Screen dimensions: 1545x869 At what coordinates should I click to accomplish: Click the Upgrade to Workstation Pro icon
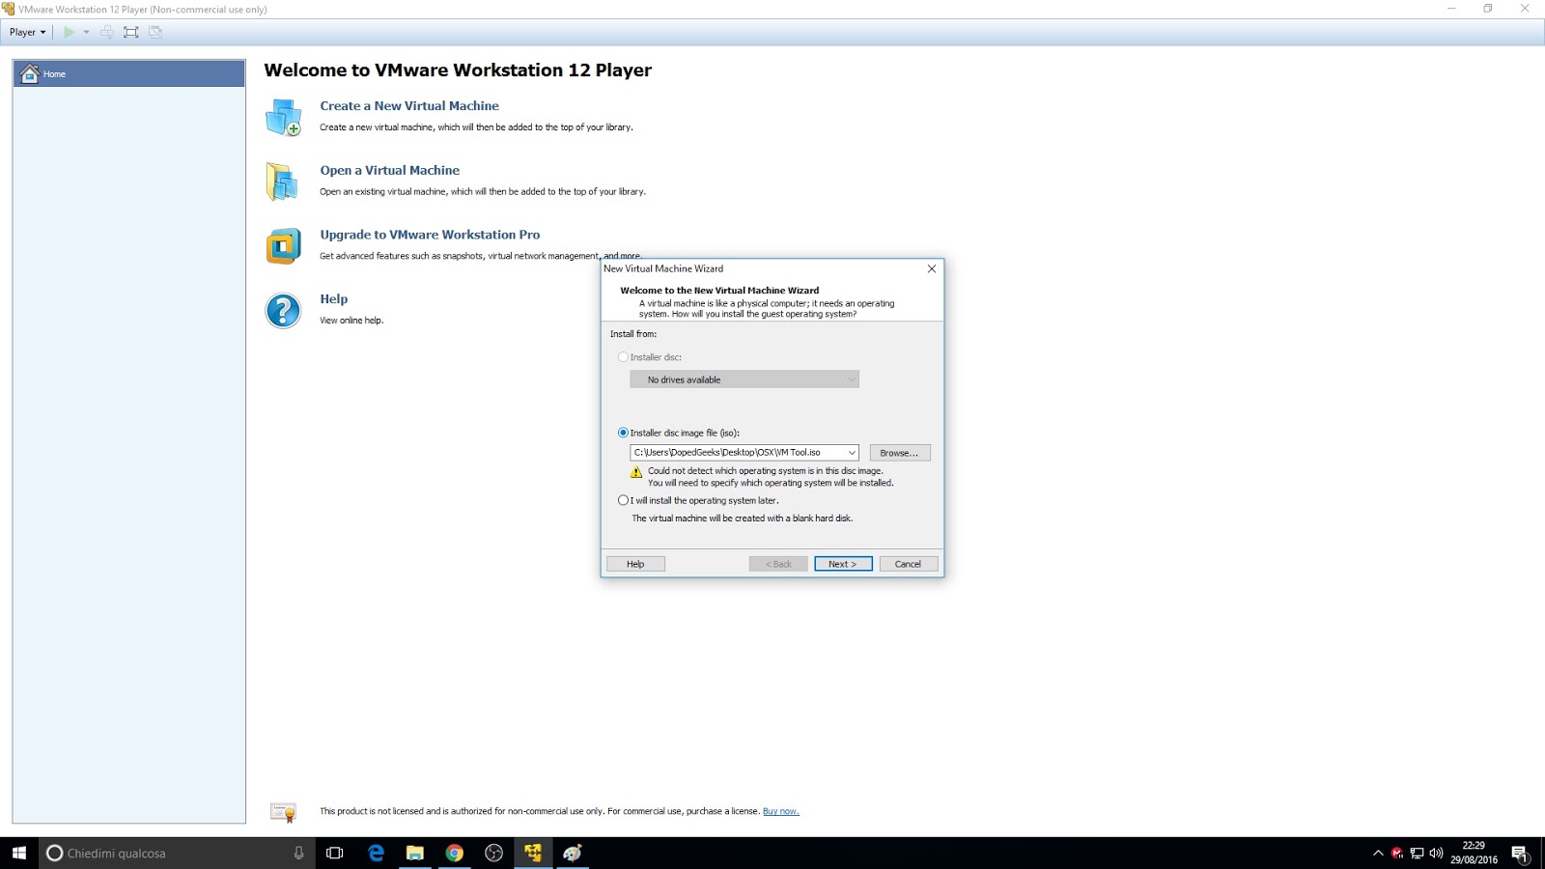pyautogui.click(x=283, y=246)
